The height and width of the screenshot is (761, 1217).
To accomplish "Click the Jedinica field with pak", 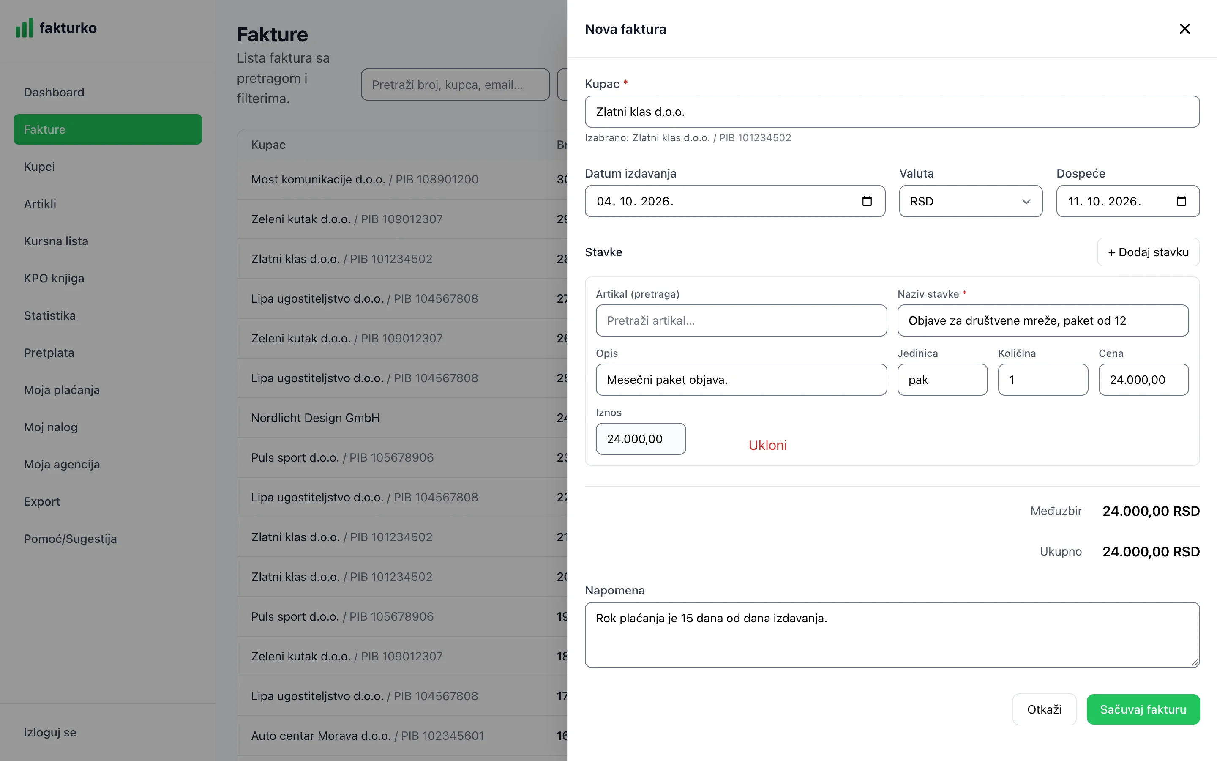I will pos(942,380).
